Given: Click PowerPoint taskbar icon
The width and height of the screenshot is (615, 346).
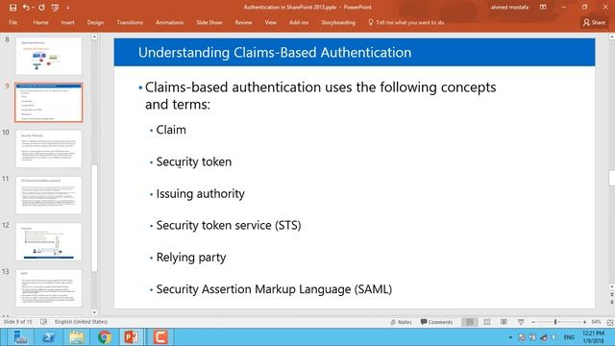Looking at the screenshot, I should pyautogui.click(x=132, y=337).
